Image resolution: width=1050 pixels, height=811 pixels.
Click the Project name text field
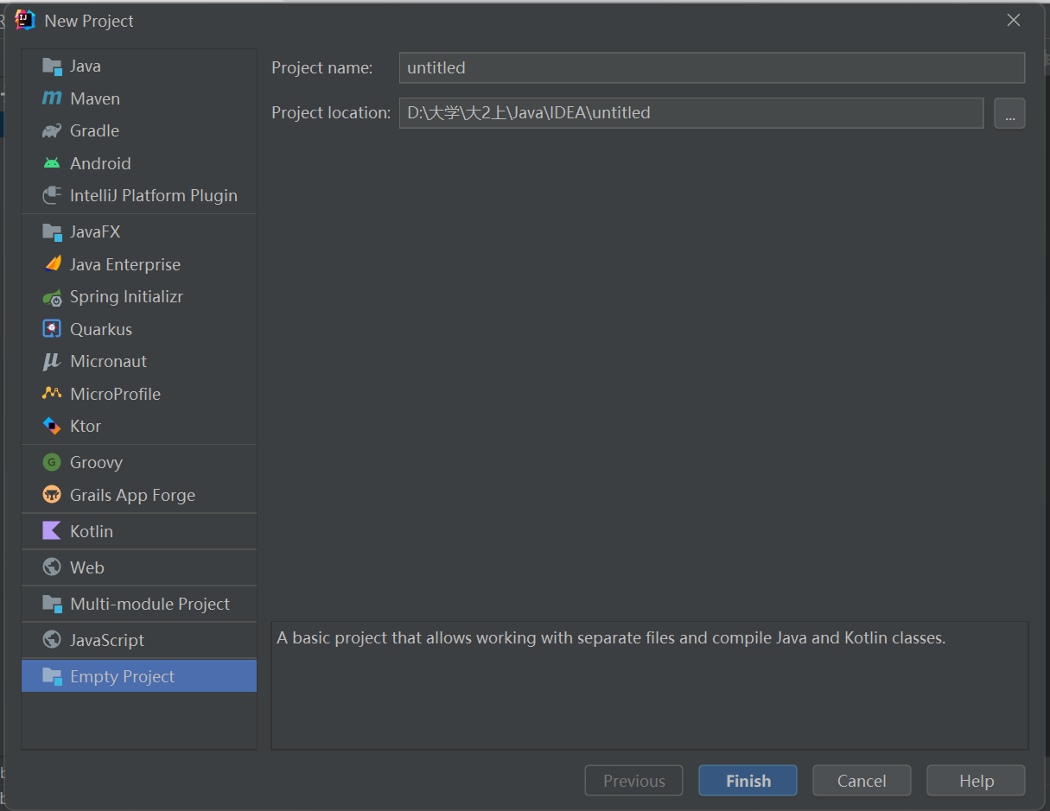(711, 67)
